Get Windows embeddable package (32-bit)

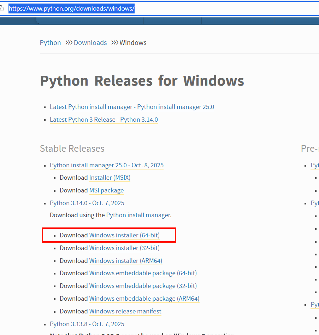tap(143, 286)
